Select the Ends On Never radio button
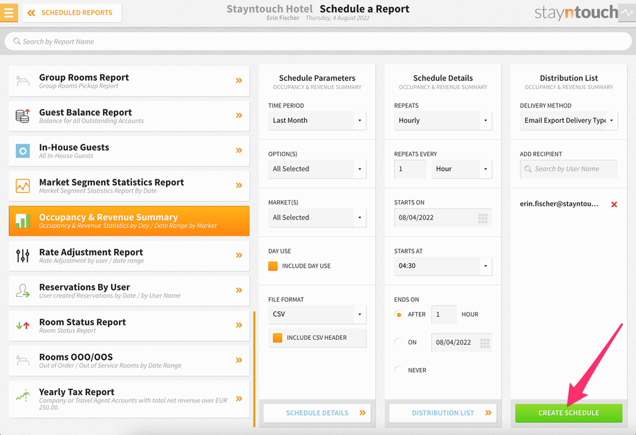The width and height of the screenshot is (636, 435). 399,370
